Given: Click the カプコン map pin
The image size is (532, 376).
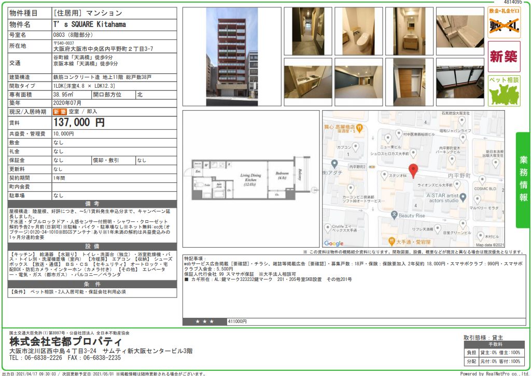Looking at the screenshot, I should click(x=355, y=147).
